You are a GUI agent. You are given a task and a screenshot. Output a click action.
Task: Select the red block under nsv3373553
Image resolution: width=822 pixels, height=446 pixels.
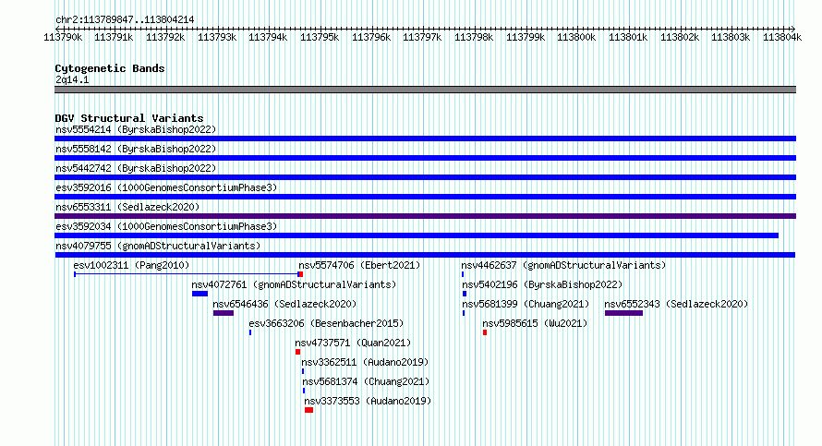point(308,410)
